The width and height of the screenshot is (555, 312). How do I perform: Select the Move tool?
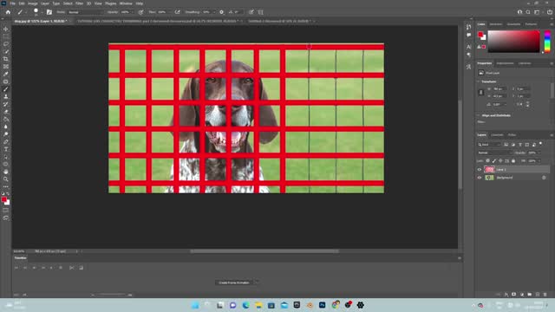pyautogui.click(x=6, y=29)
